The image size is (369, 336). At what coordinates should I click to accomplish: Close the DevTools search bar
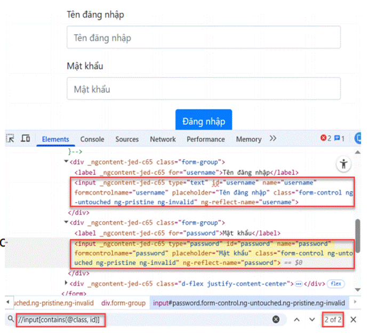point(353,319)
